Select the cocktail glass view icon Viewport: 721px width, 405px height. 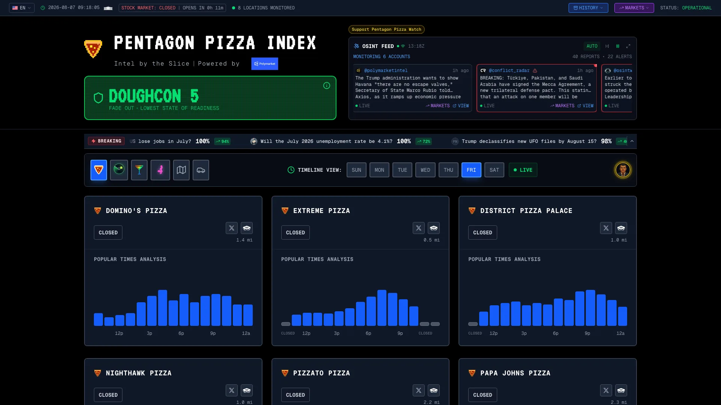pyautogui.click(x=139, y=170)
